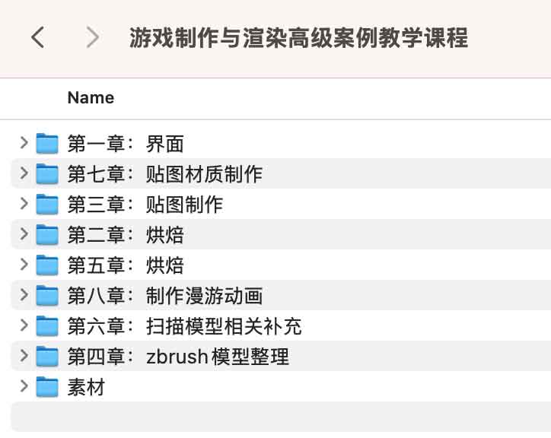
Task: Expand the 第五章:烘焙 folder
Action: pos(24,264)
